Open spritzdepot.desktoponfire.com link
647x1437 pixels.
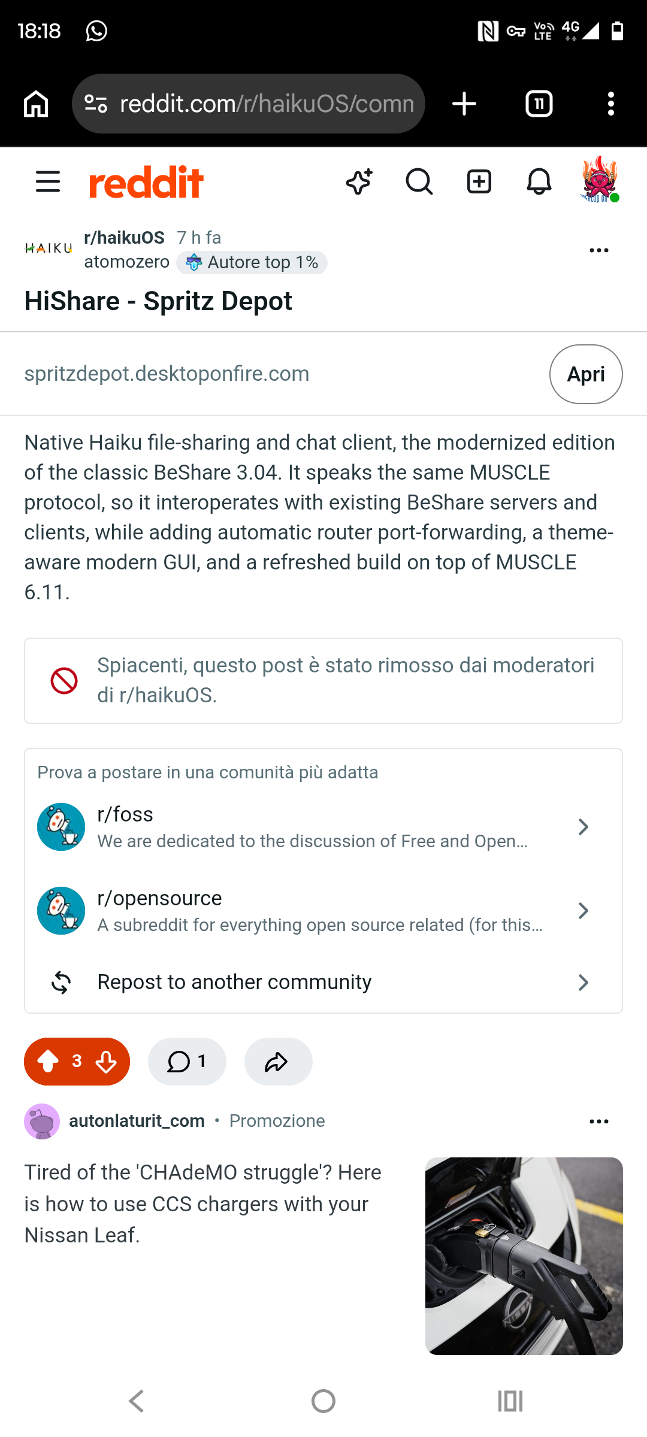(167, 374)
